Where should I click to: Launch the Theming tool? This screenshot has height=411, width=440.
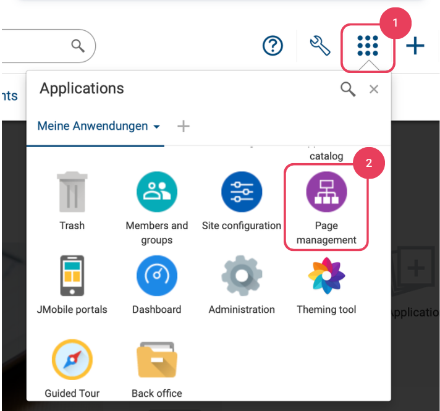coord(326,276)
